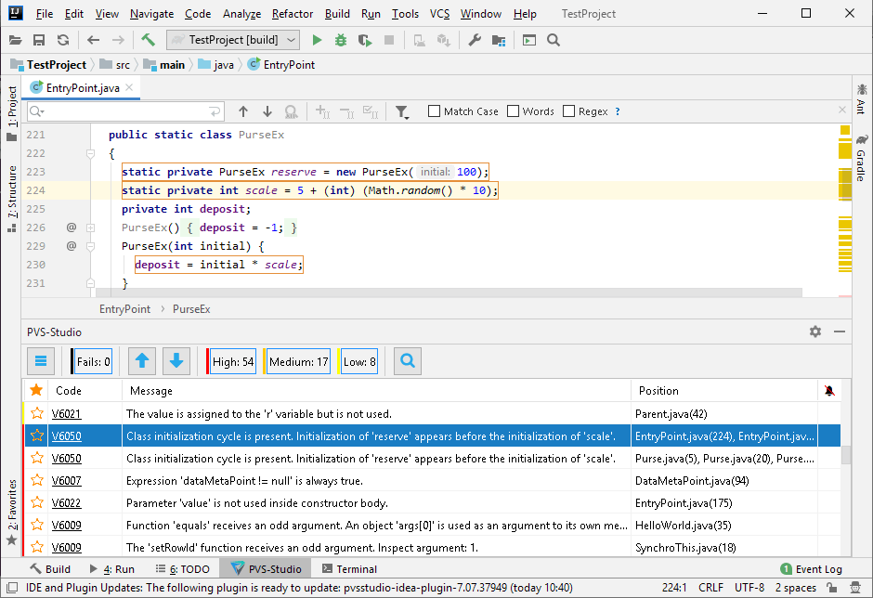Screen dimensions: 873x598
Task: Toggle the Words checkbox
Action: (514, 111)
